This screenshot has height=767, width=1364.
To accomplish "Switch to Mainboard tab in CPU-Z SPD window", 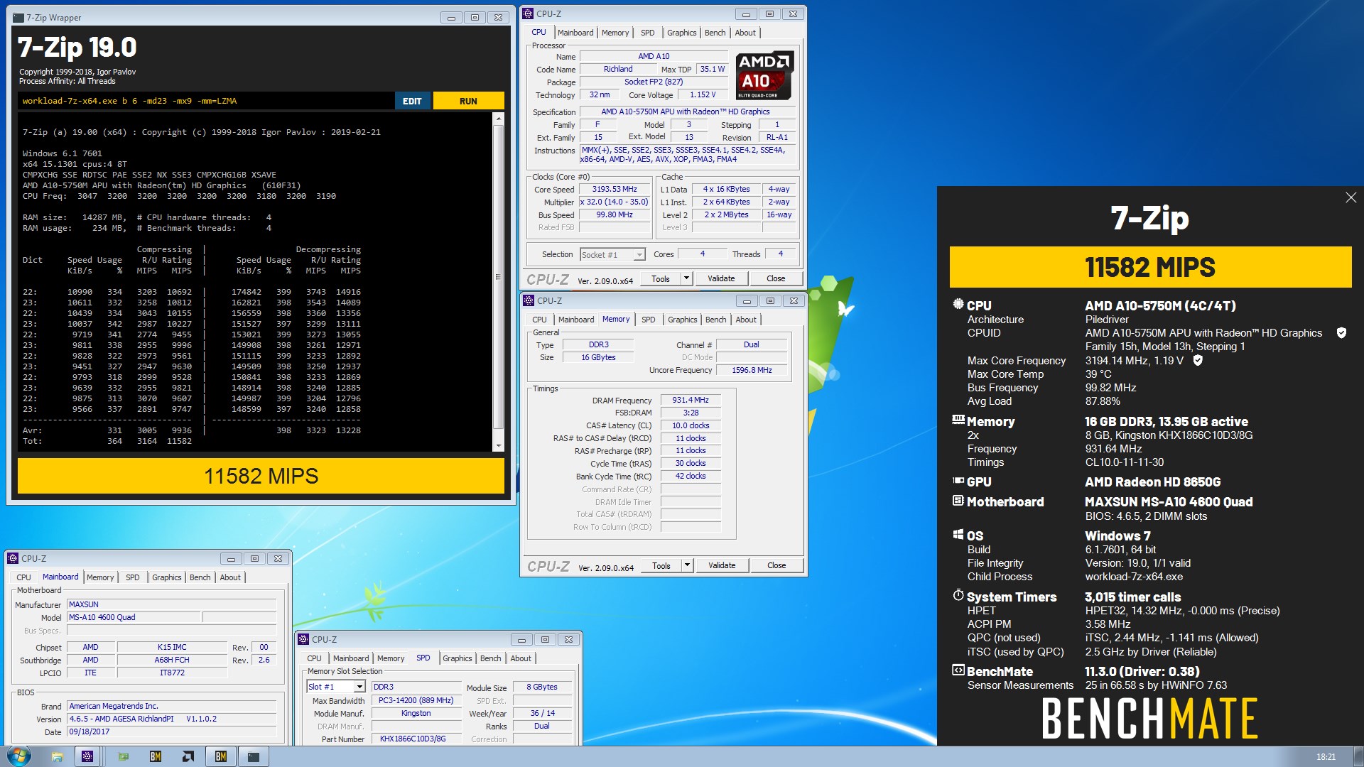I will pyautogui.click(x=351, y=658).
